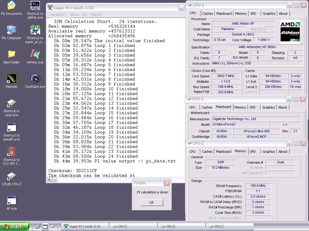Image resolution: width=309 pixels, height=231 pixels.
Task: Open the setfsb.exe shortcut icon
Action: click(x=35, y=10)
